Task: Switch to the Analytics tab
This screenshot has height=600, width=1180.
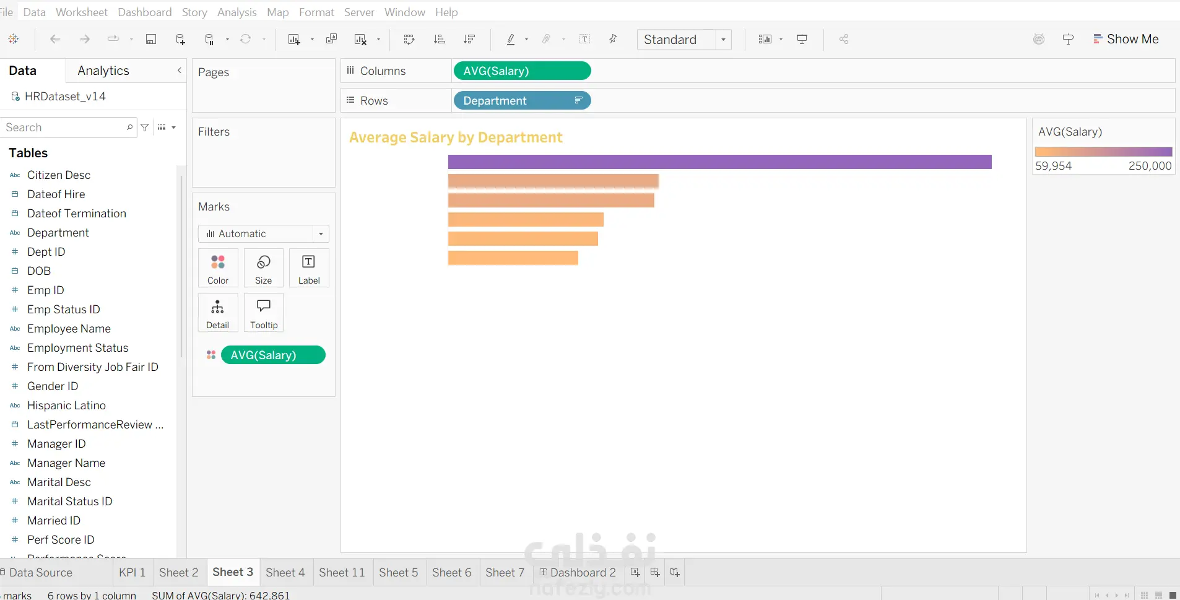Action: tap(103, 71)
